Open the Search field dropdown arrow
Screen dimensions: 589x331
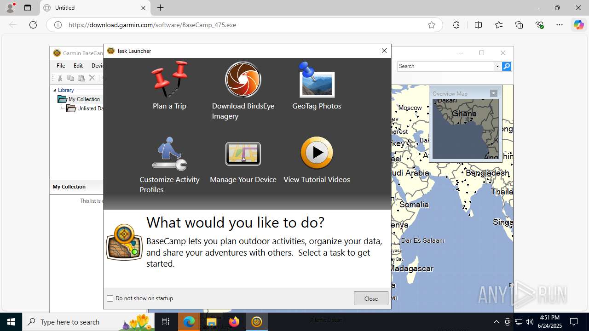pyautogui.click(x=497, y=66)
